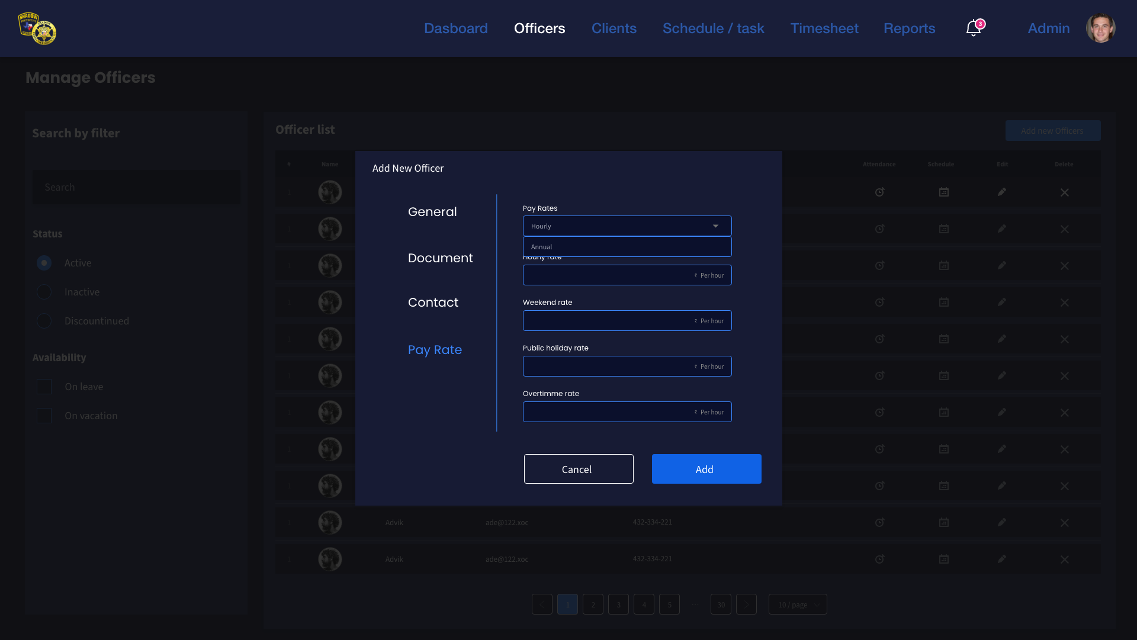Go to page 3 in pagination
The height and width of the screenshot is (640, 1137).
tap(618, 604)
